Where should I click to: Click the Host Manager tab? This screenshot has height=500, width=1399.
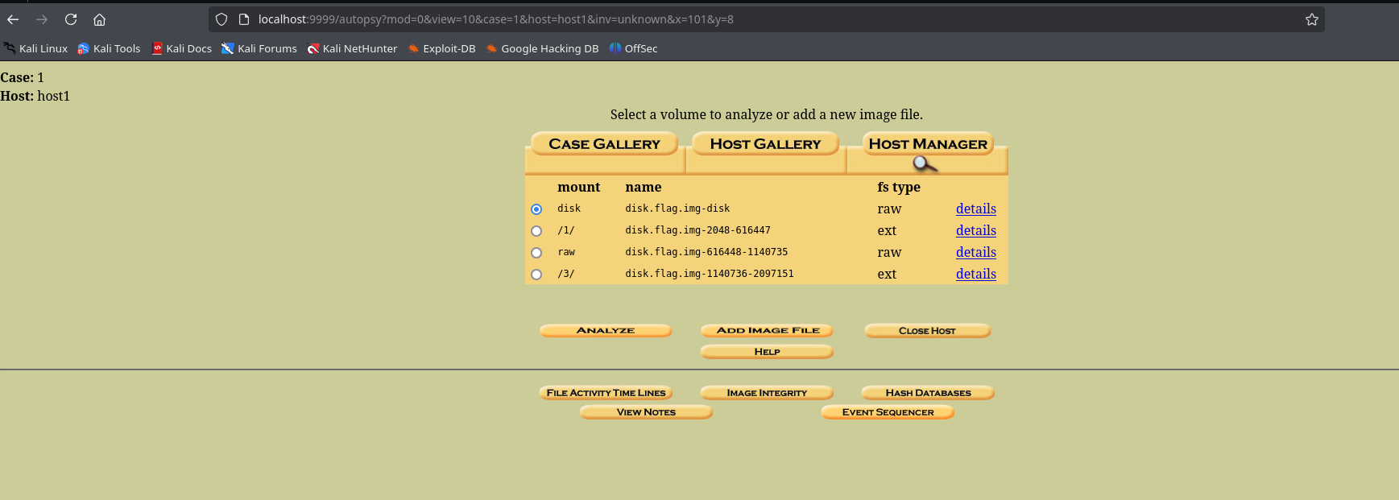[x=927, y=144]
